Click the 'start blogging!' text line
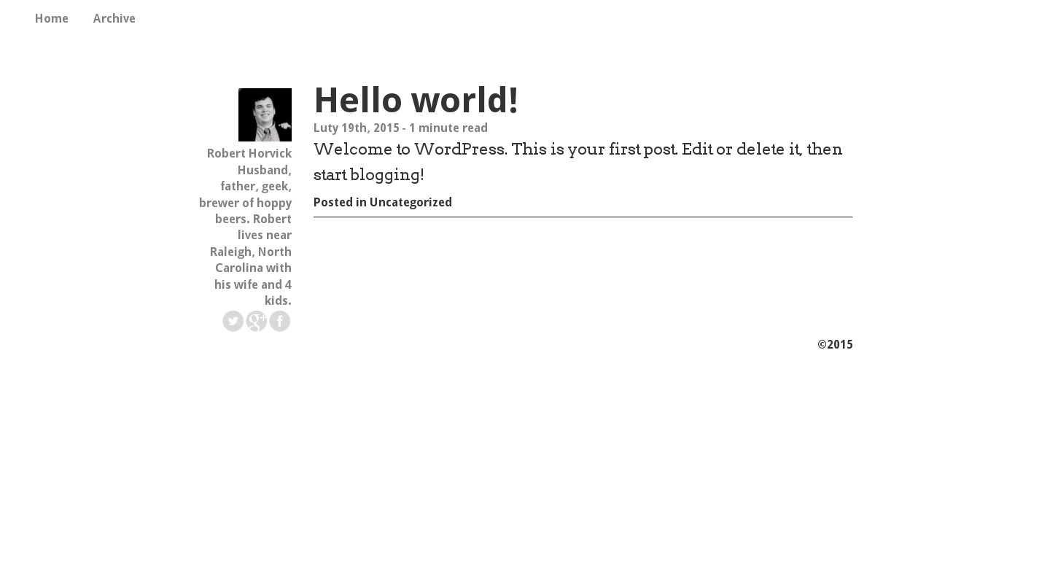1050x571 pixels. (369, 175)
